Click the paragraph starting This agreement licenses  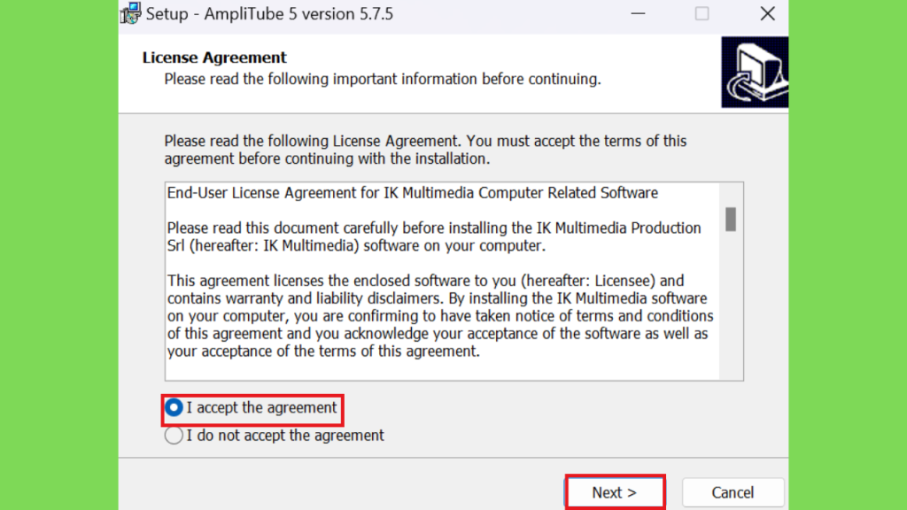pos(440,316)
